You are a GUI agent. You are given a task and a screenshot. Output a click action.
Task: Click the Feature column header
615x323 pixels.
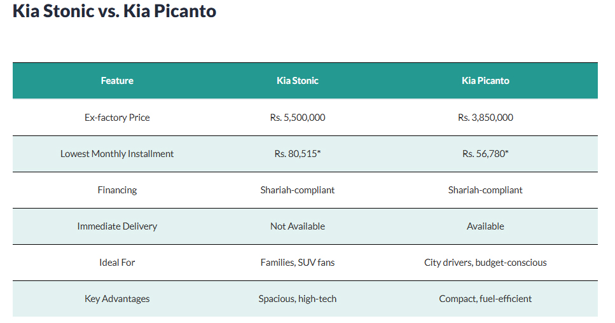tap(117, 81)
